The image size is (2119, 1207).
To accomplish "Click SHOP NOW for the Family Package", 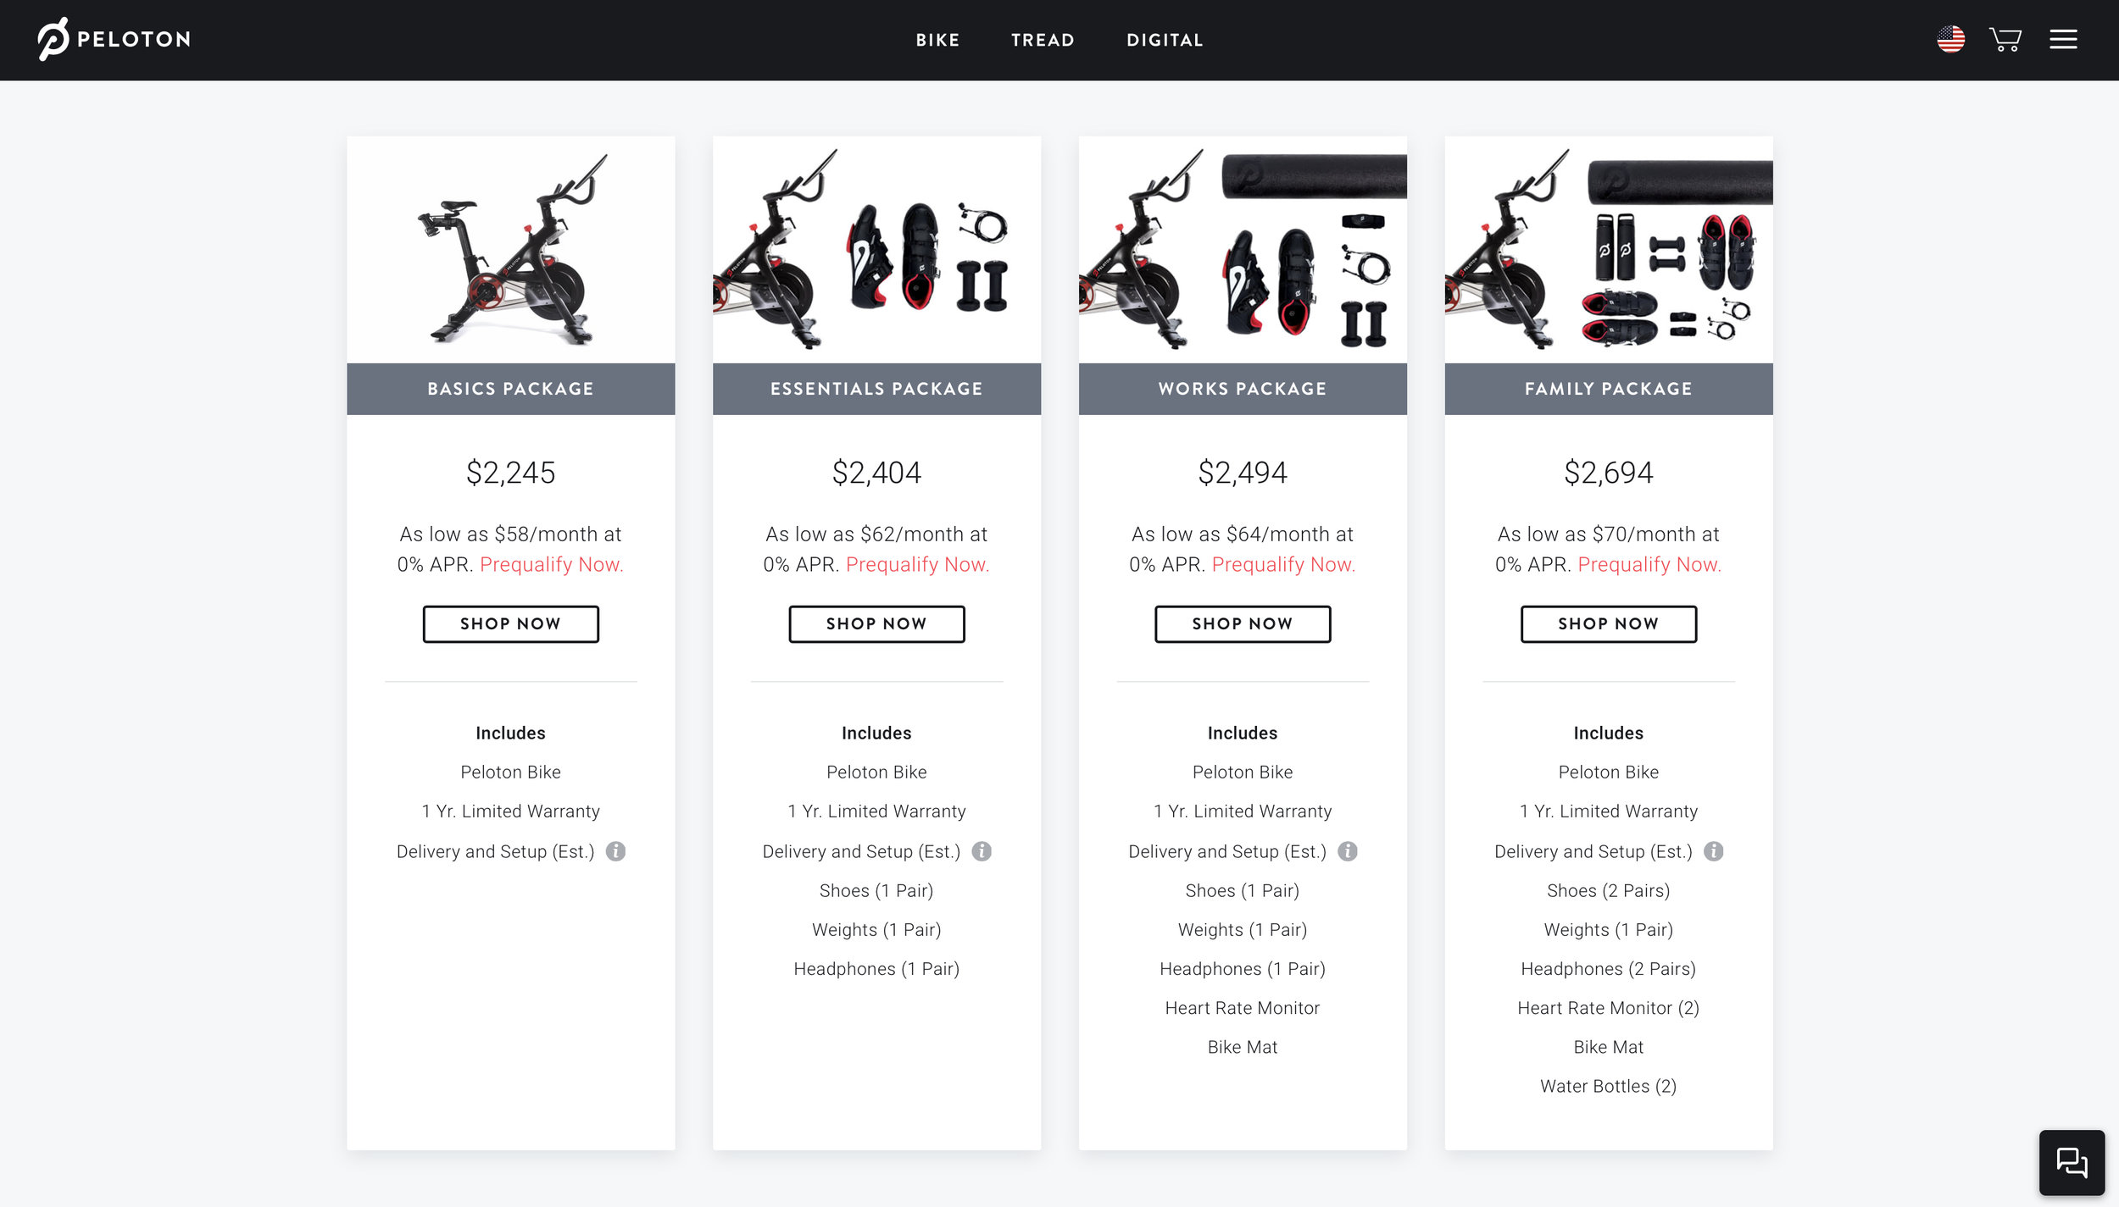I will click(1609, 624).
